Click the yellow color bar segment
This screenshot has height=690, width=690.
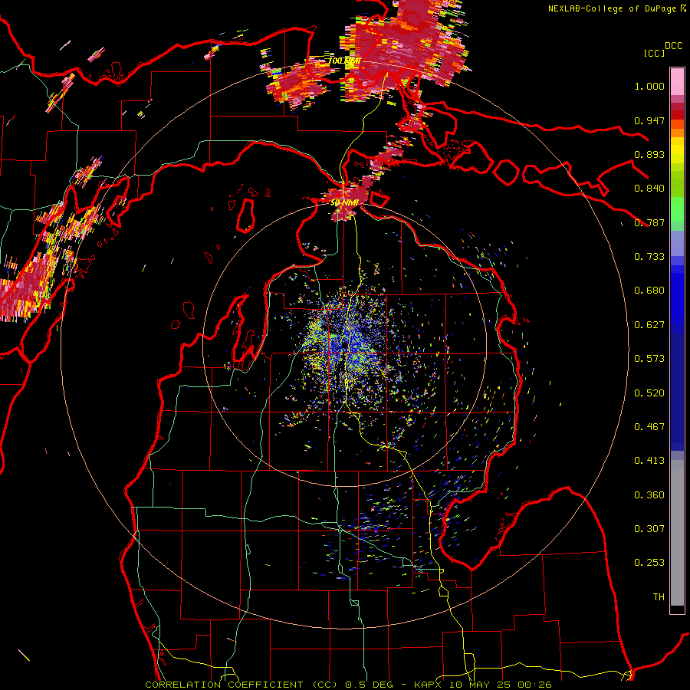point(677,150)
